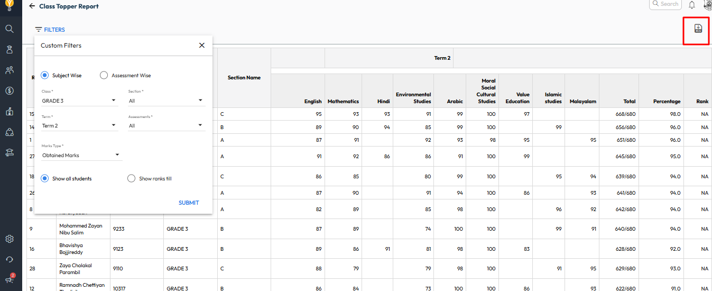Open the notifications bell
This screenshot has height=291, width=712.
692,5
